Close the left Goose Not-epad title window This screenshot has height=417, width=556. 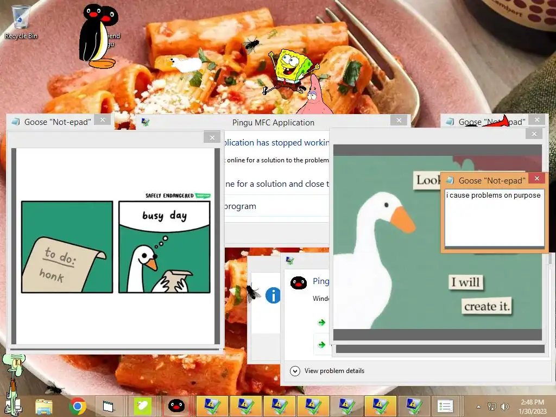coord(103,120)
